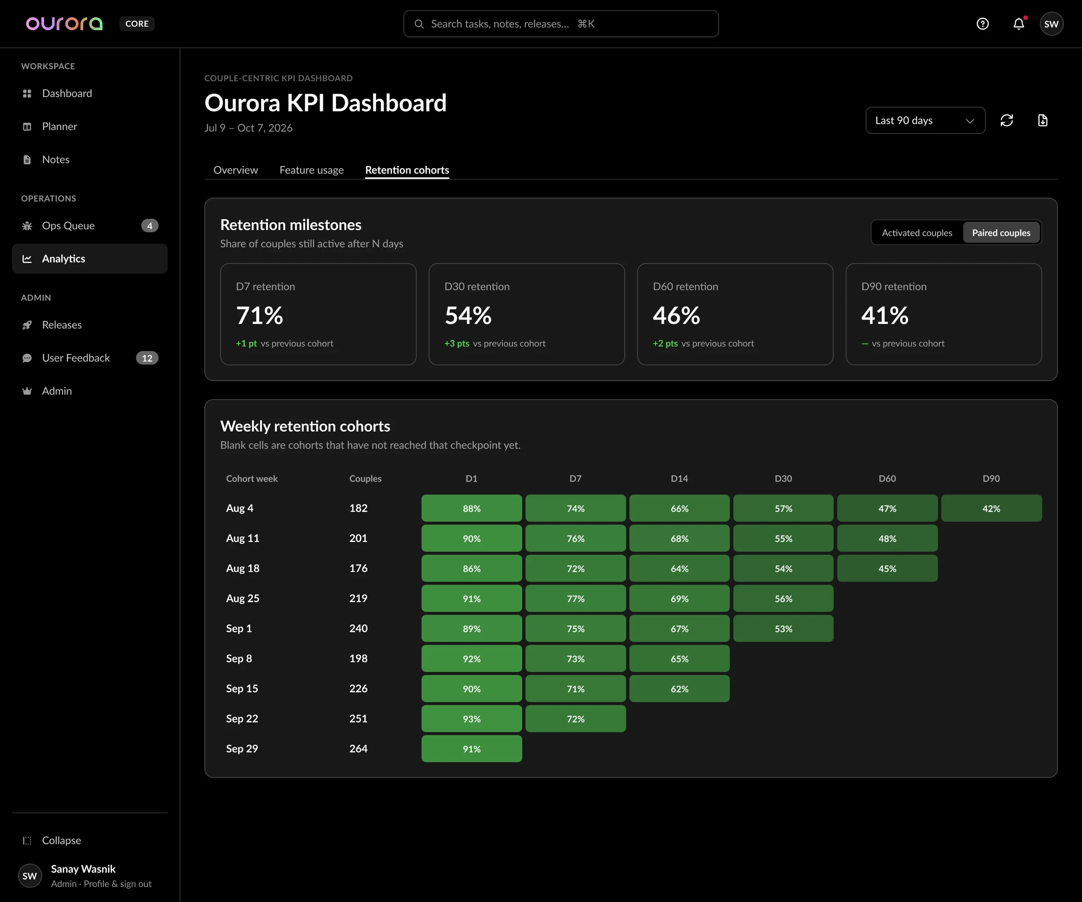Click the User Feedback chat icon
This screenshot has height=902, width=1082.
(28, 358)
